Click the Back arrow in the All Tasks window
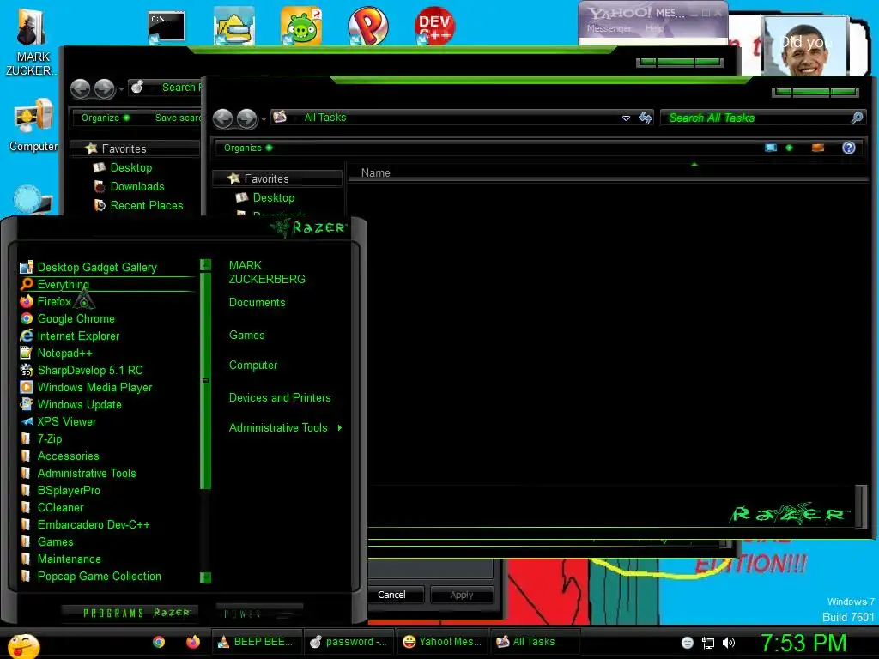 pyautogui.click(x=223, y=118)
